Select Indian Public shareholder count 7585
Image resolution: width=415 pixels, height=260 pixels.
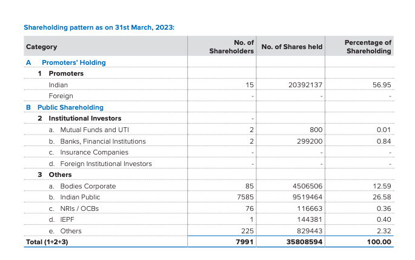click(245, 197)
